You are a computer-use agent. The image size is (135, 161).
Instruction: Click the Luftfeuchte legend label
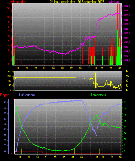(x=27, y=95)
